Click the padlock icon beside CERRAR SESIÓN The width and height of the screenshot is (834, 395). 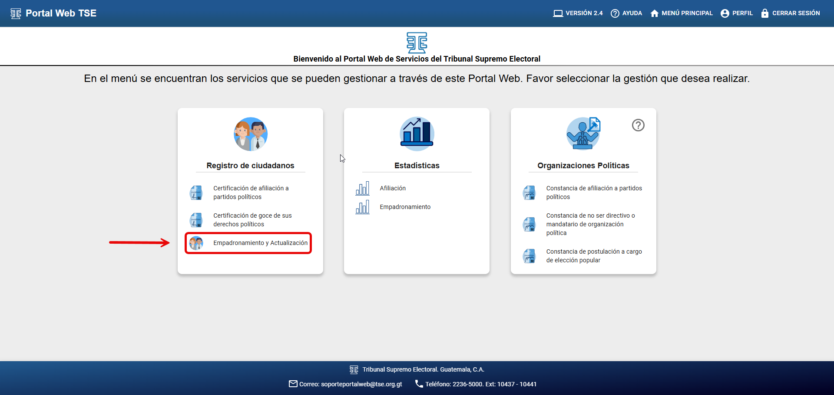pos(765,13)
